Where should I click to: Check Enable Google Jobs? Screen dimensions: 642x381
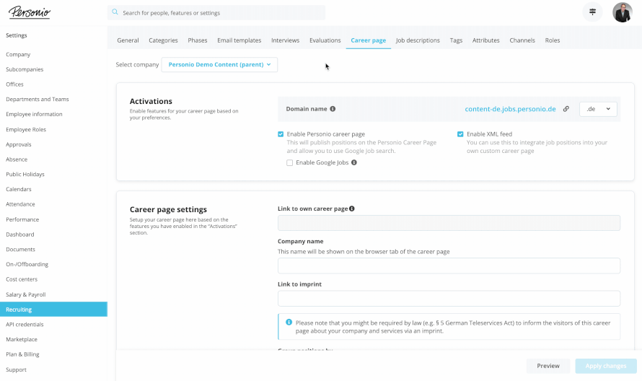pyautogui.click(x=289, y=163)
